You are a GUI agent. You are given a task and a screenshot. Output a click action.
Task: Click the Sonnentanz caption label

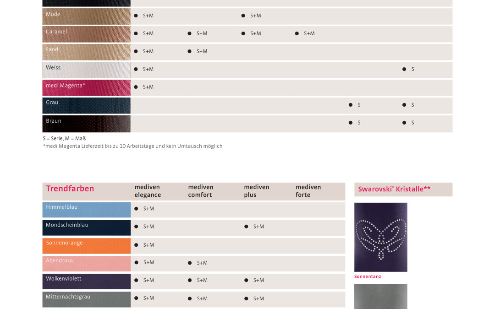[x=368, y=276]
